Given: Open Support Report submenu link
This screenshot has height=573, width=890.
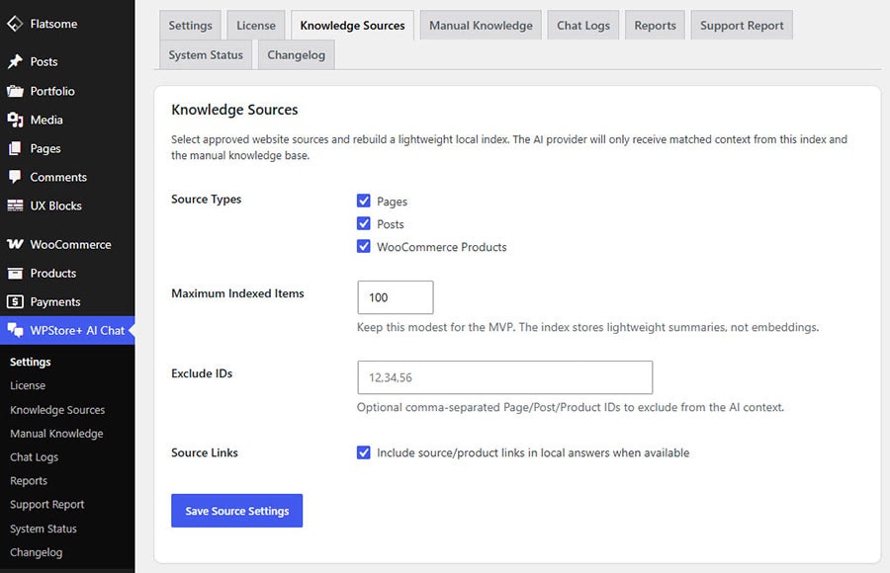Looking at the screenshot, I should 46,505.
